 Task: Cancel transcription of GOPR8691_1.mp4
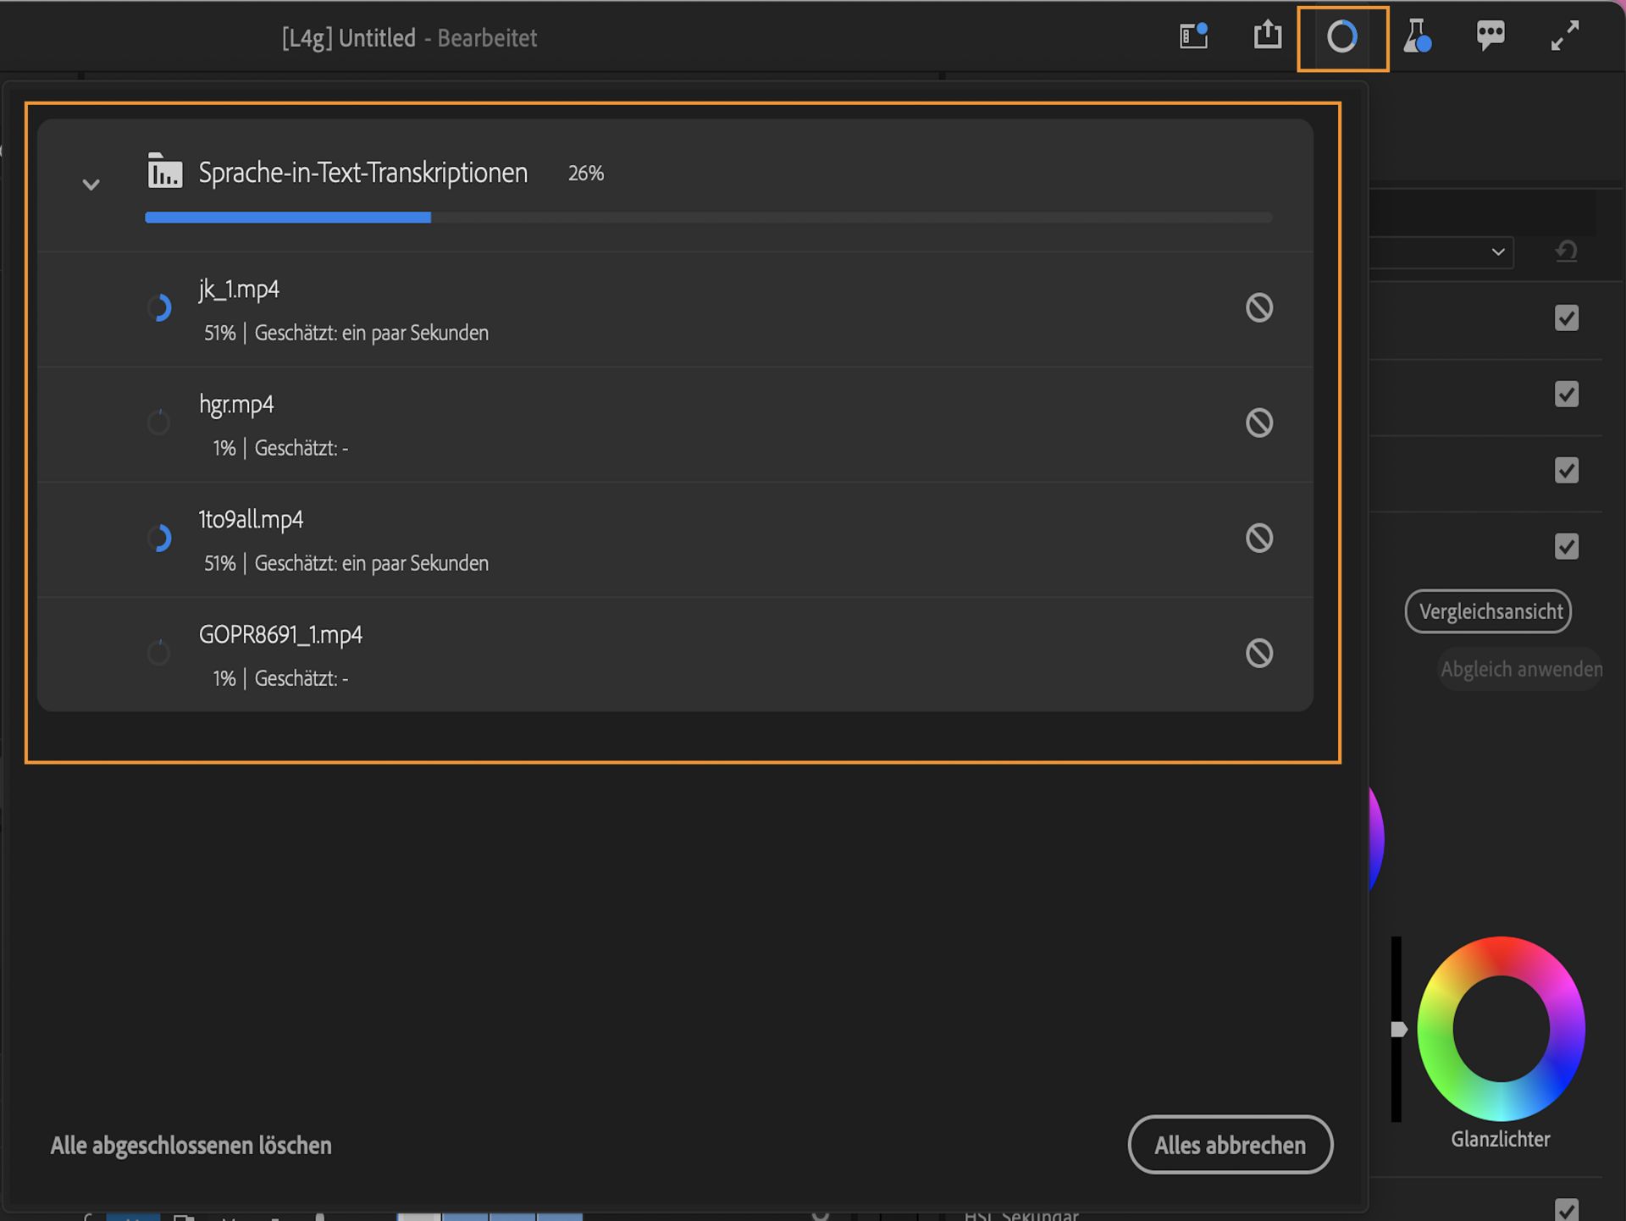click(1259, 653)
